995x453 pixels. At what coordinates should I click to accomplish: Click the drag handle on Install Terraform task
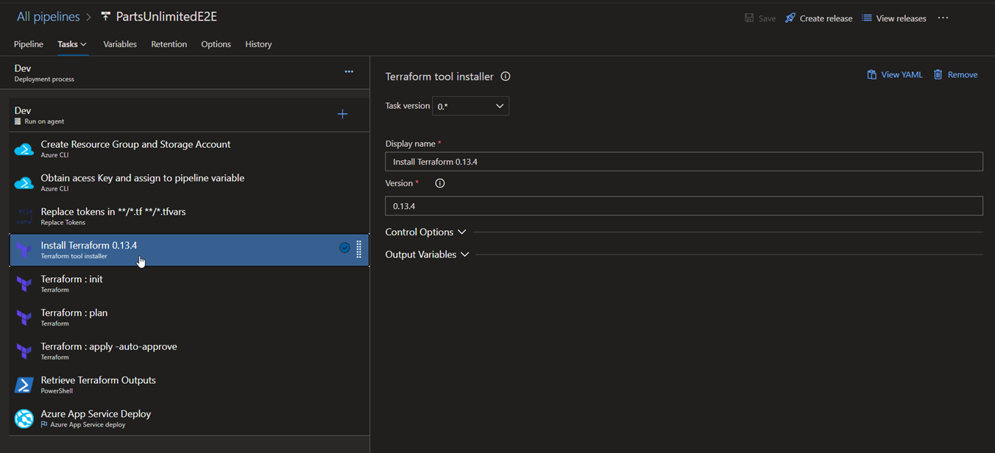click(359, 249)
